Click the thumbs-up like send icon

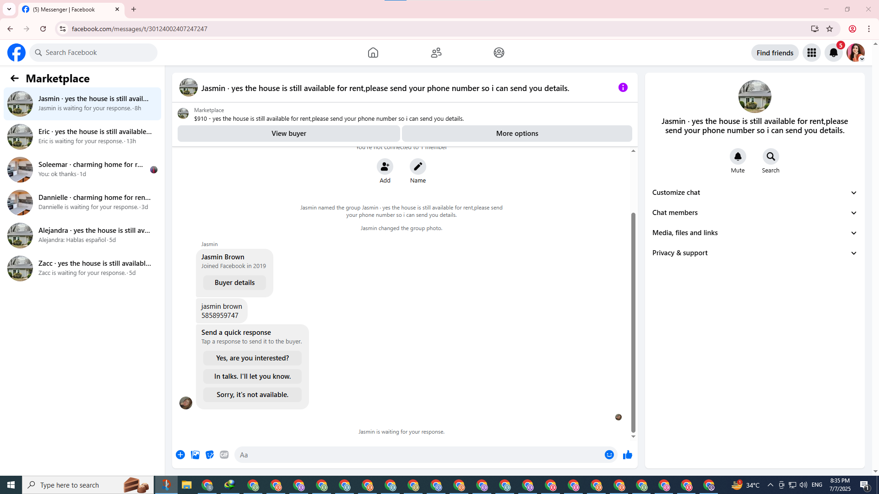(x=627, y=455)
